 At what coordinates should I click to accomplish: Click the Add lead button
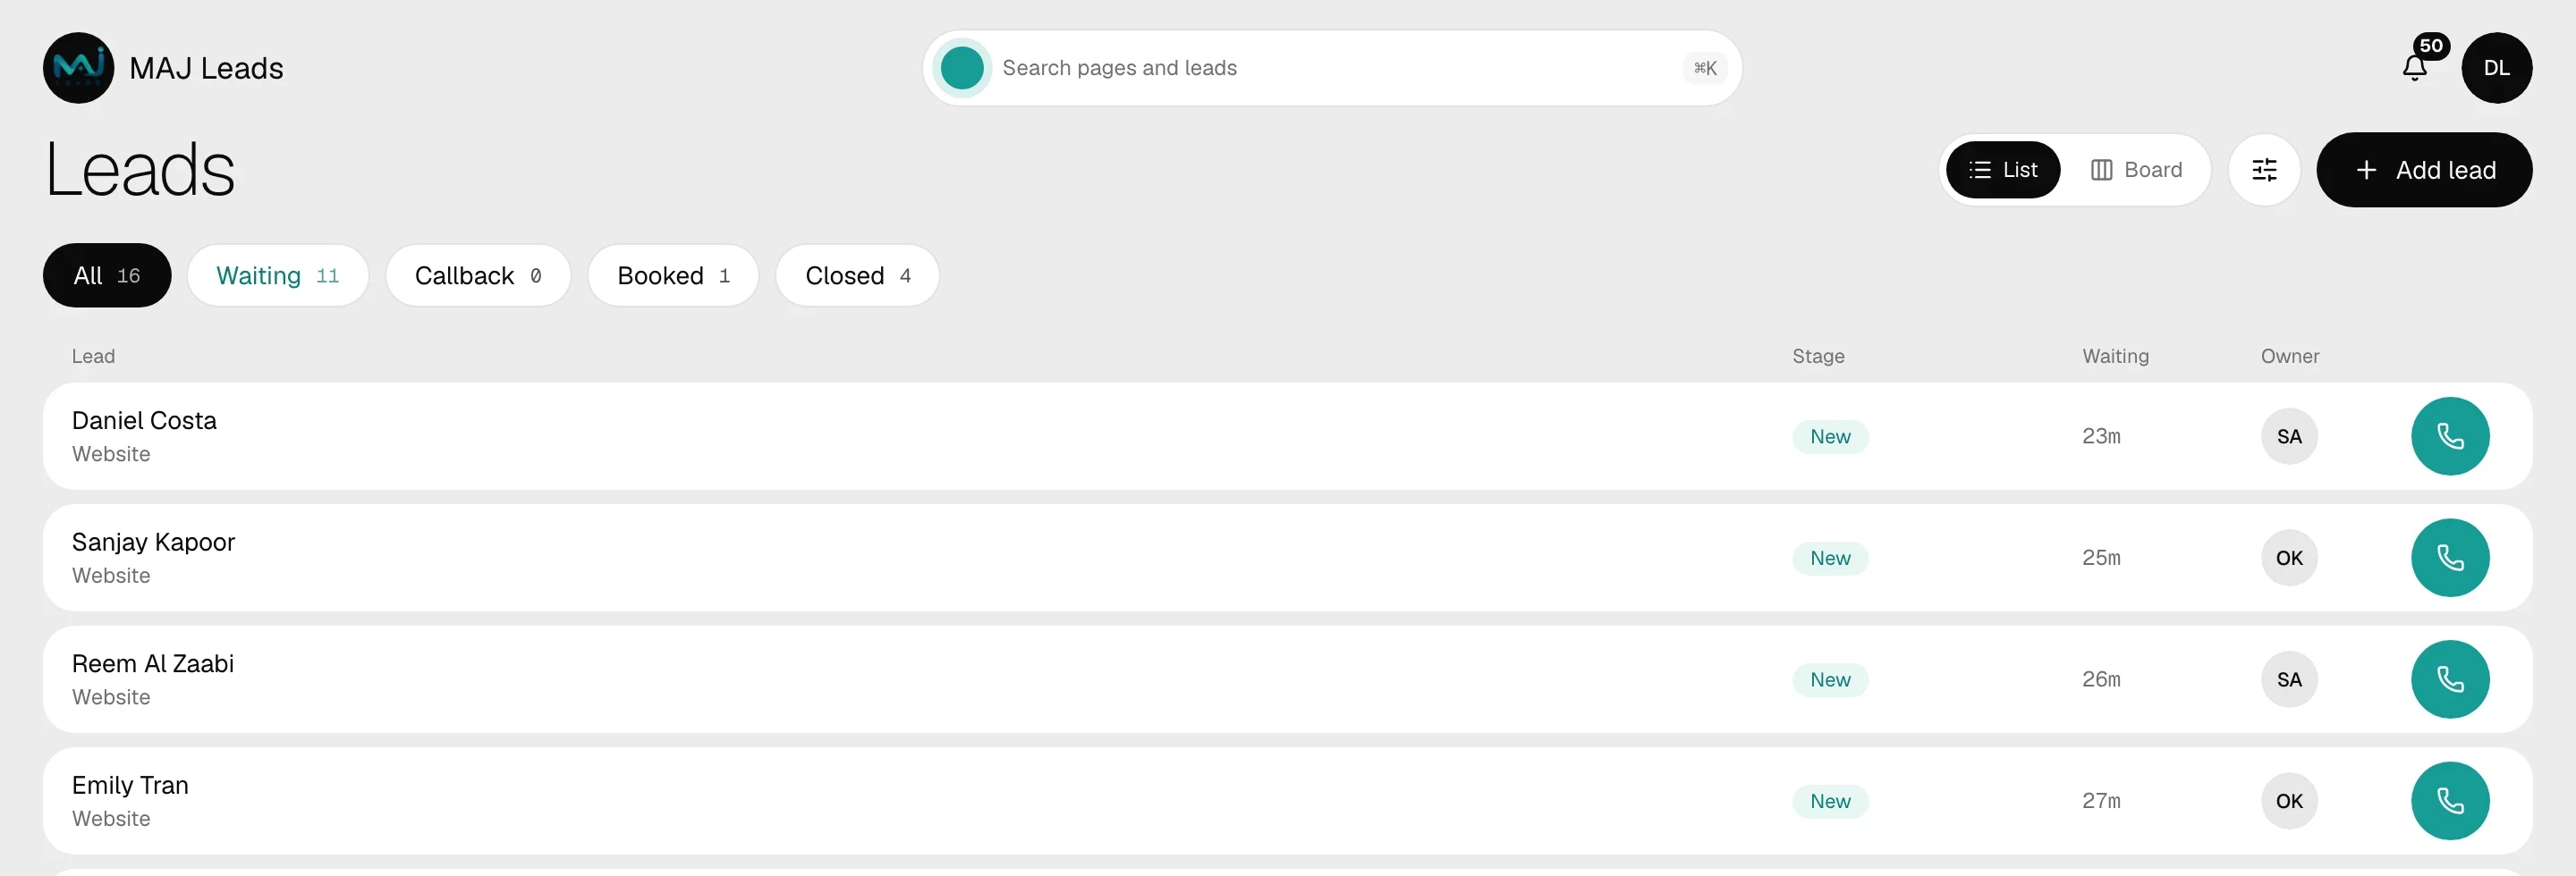pos(2424,170)
